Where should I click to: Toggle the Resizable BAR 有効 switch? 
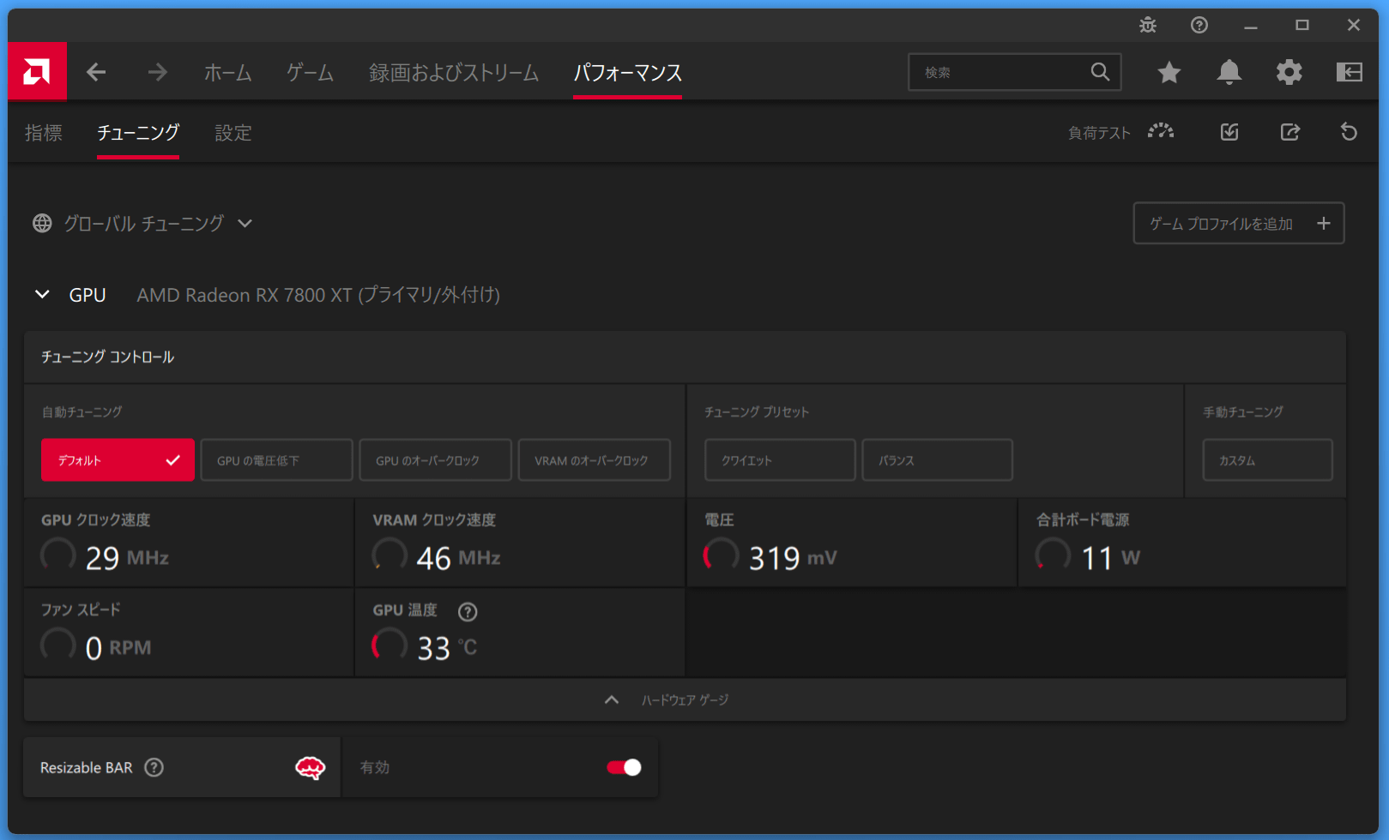624,767
